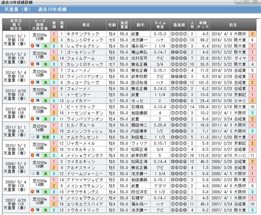This screenshot has width=261, height=215.
Task: Click the previous race 2015/2/21 ダイヤ
Action: pyautogui.click(x=228, y=58)
